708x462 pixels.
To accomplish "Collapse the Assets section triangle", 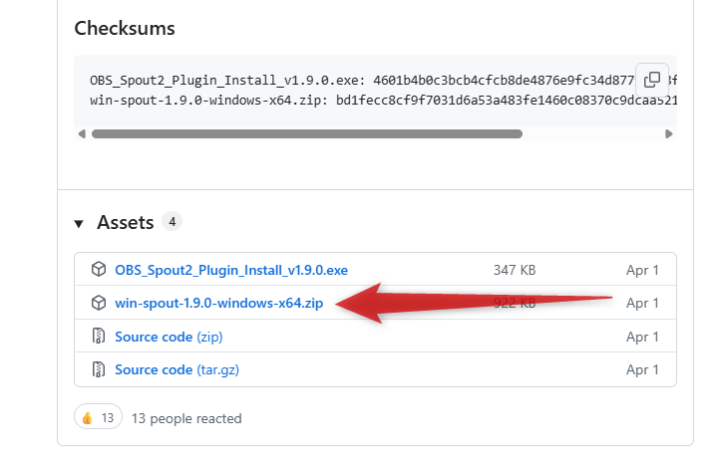I will coord(79,223).
